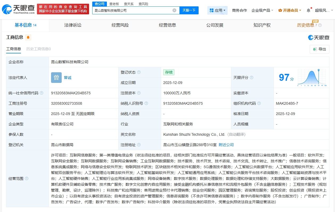Switch to the 法律诉讼 tab
This screenshot has width=335, height=212.
pos(72,25)
